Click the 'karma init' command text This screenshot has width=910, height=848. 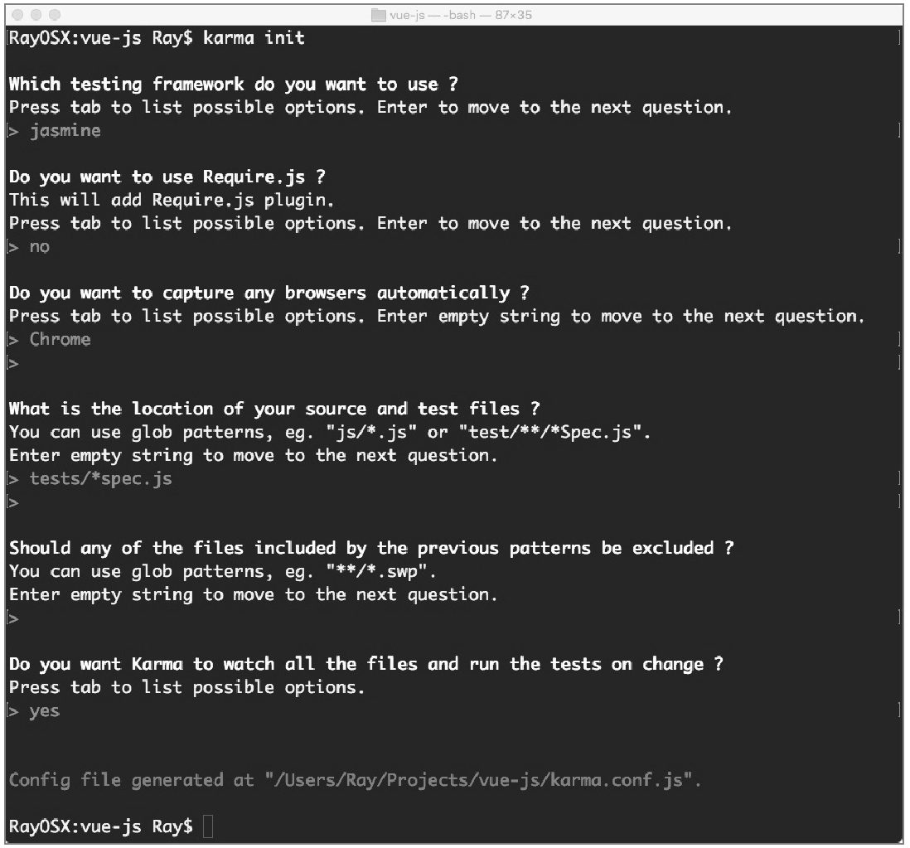[254, 38]
